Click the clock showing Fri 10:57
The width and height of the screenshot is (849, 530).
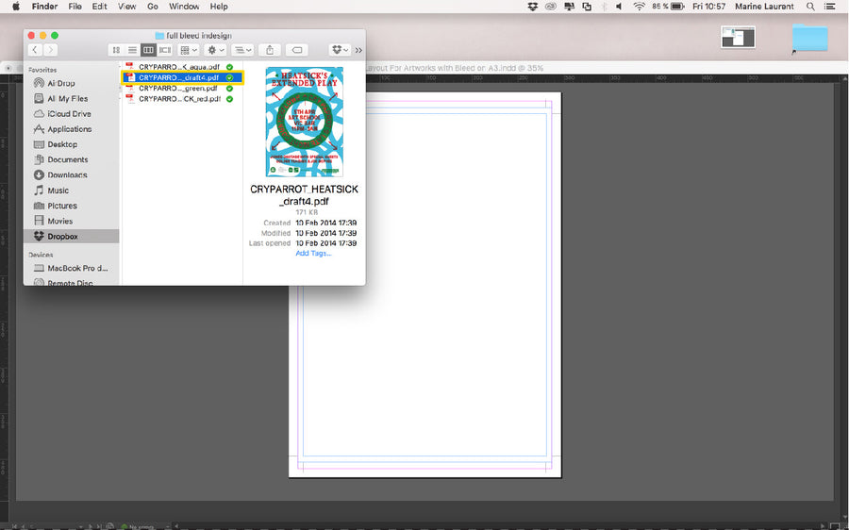click(x=708, y=7)
